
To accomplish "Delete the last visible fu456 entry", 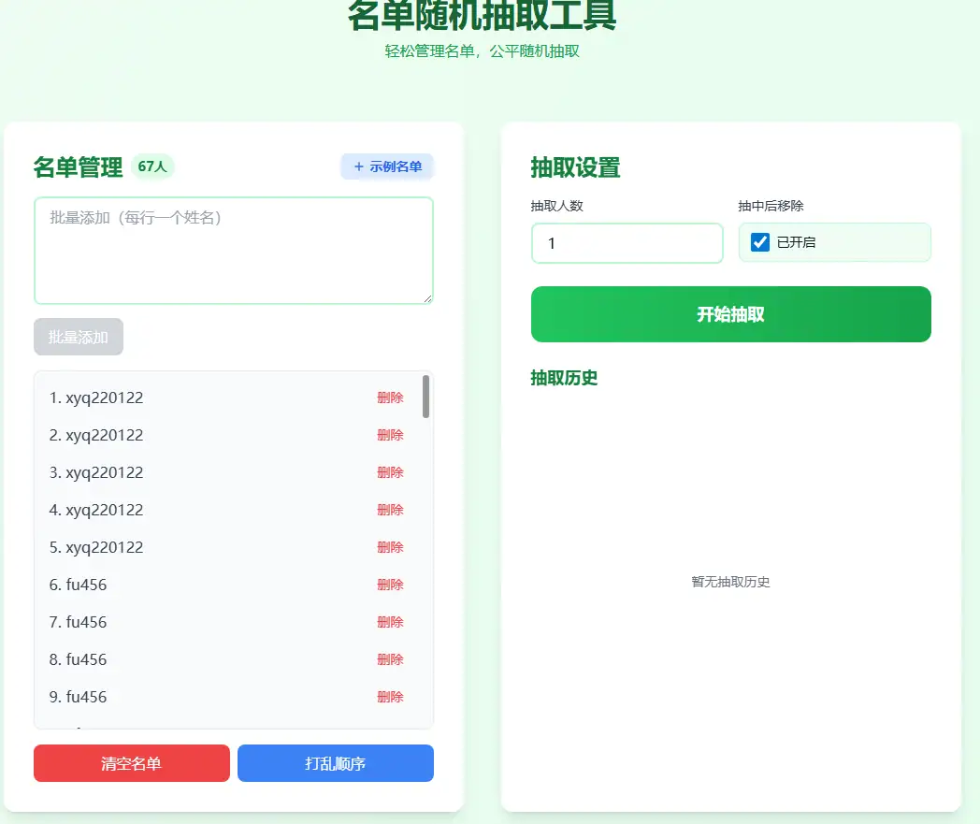I will 390,697.
